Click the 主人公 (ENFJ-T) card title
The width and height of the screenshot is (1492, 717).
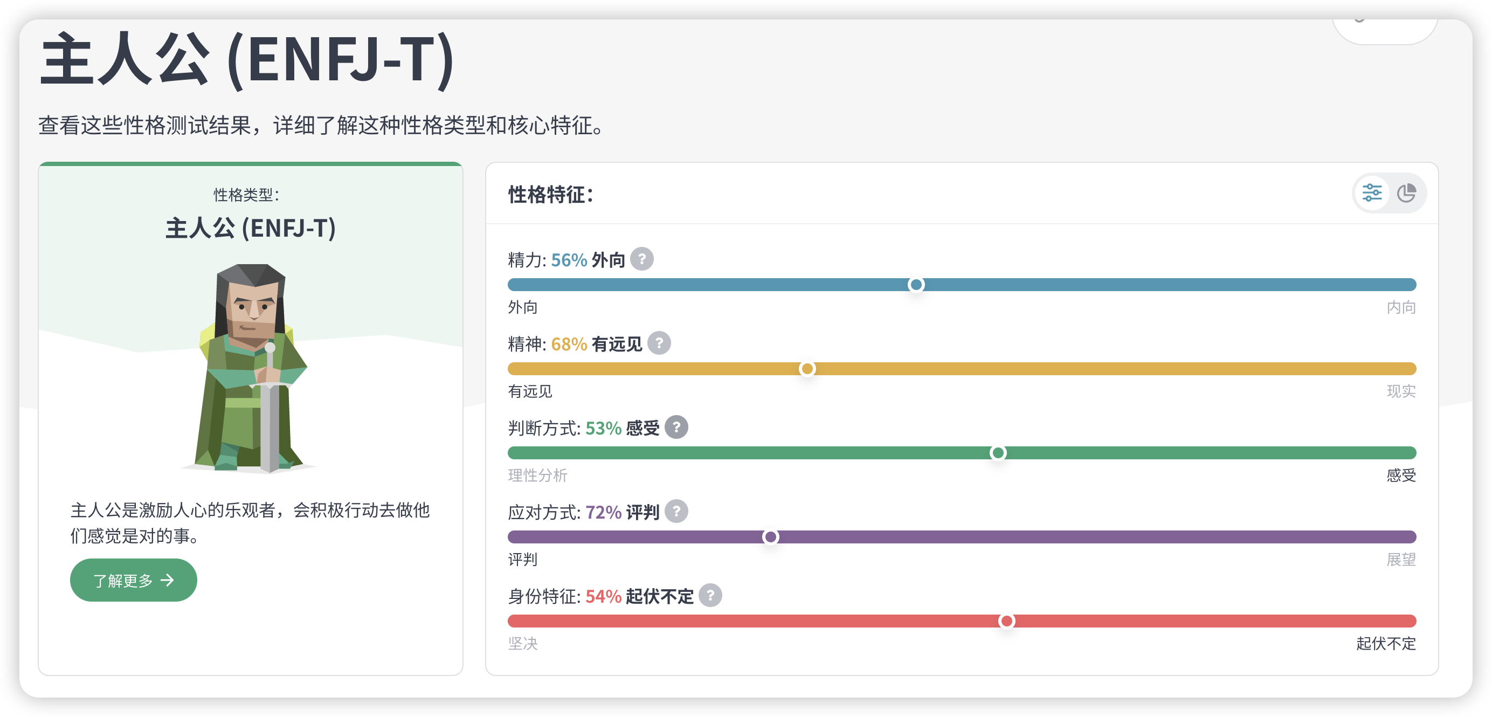(x=250, y=228)
